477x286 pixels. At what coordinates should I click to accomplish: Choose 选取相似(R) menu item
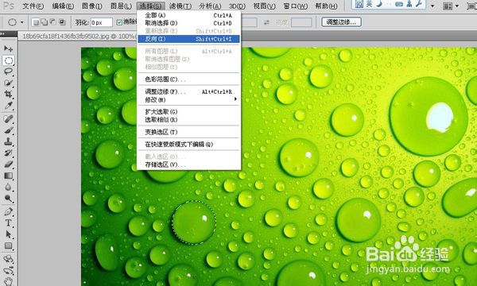point(188,120)
